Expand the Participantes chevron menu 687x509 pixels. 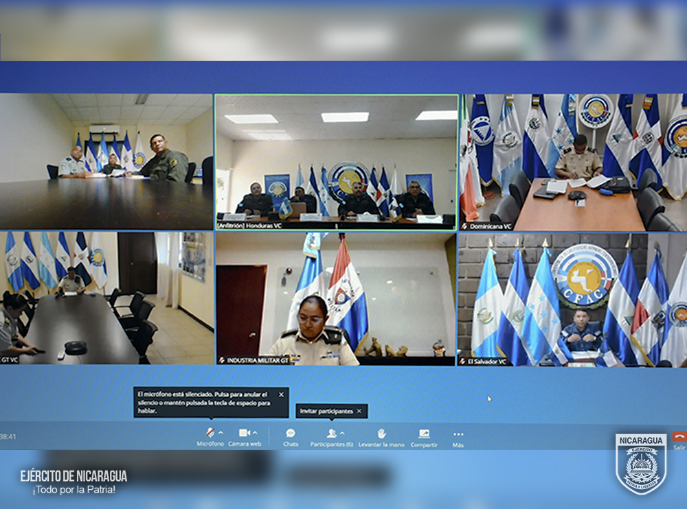pos(342,434)
